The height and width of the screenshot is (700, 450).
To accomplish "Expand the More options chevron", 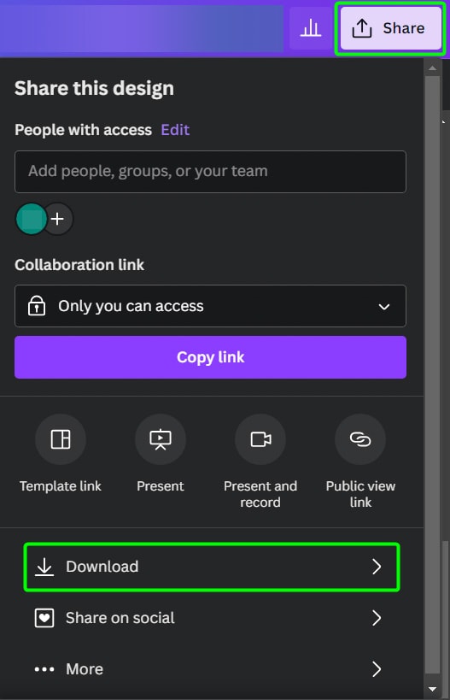I will click(x=377, y=669).
